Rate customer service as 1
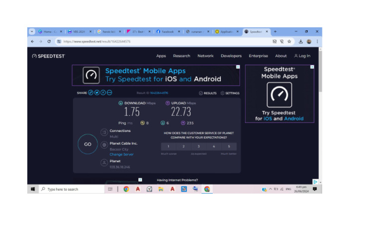The width and height of the screenshot is (382, 232). click(x=168, y=146)
